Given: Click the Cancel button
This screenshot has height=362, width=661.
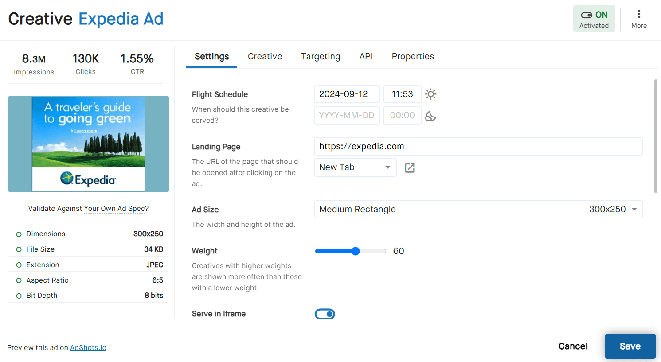Looking at the screenshot, I should [573, 346].
